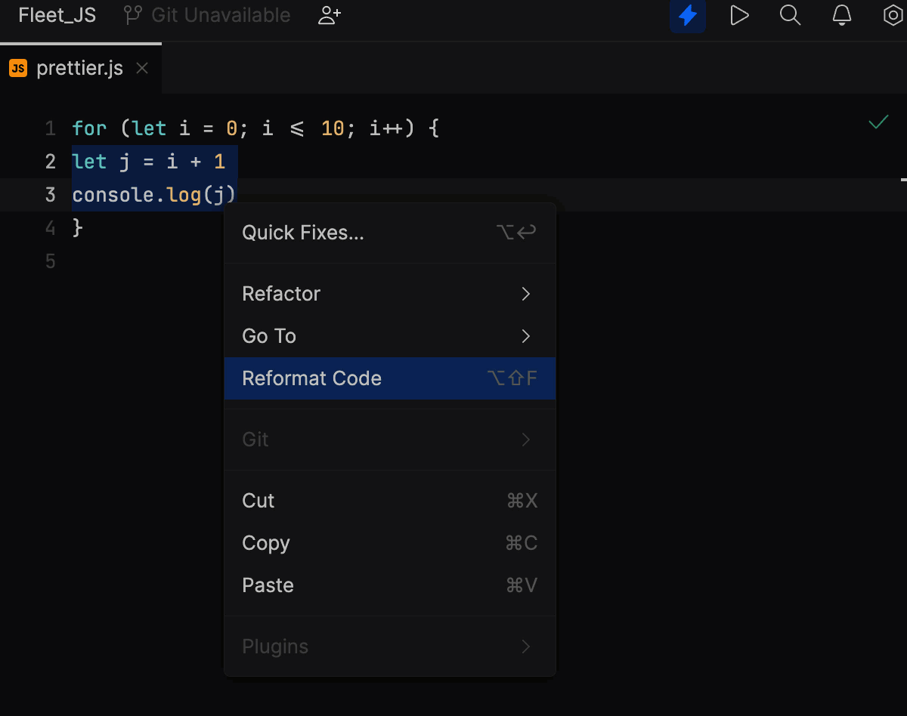907x716 pixels.
Task: Toggle Smart Mode with the lightning icon
Action: coord(687,15)
